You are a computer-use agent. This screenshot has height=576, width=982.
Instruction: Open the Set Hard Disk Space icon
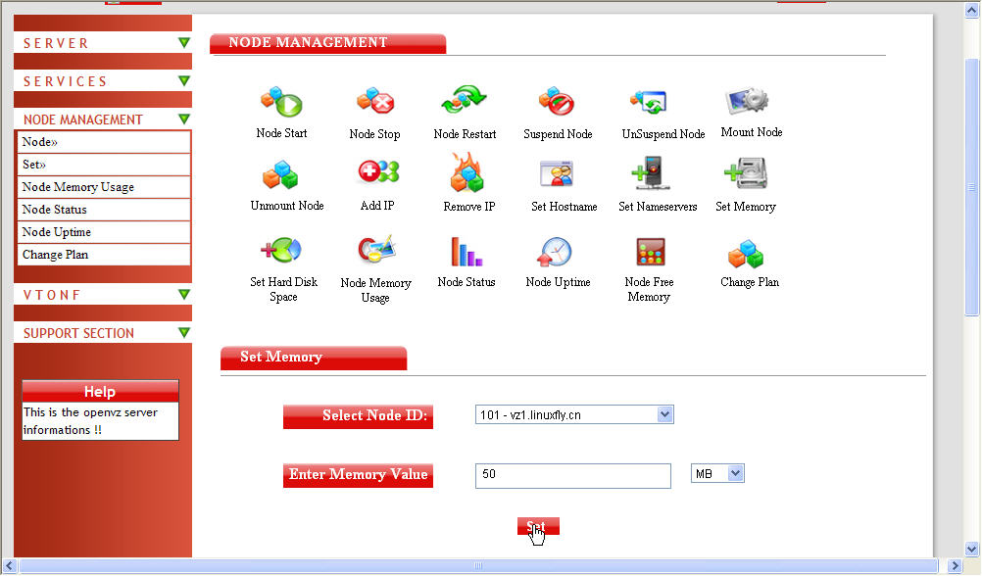coord(282,251)
